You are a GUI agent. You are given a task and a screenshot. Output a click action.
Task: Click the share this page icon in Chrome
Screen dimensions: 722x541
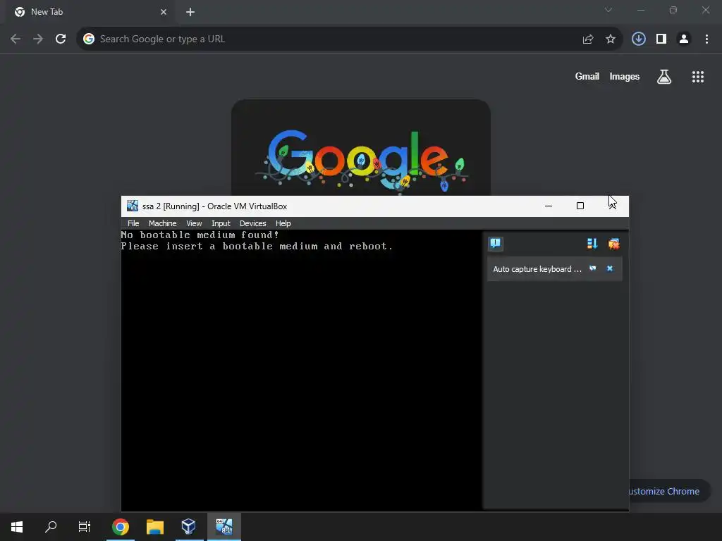pos(587,39)
